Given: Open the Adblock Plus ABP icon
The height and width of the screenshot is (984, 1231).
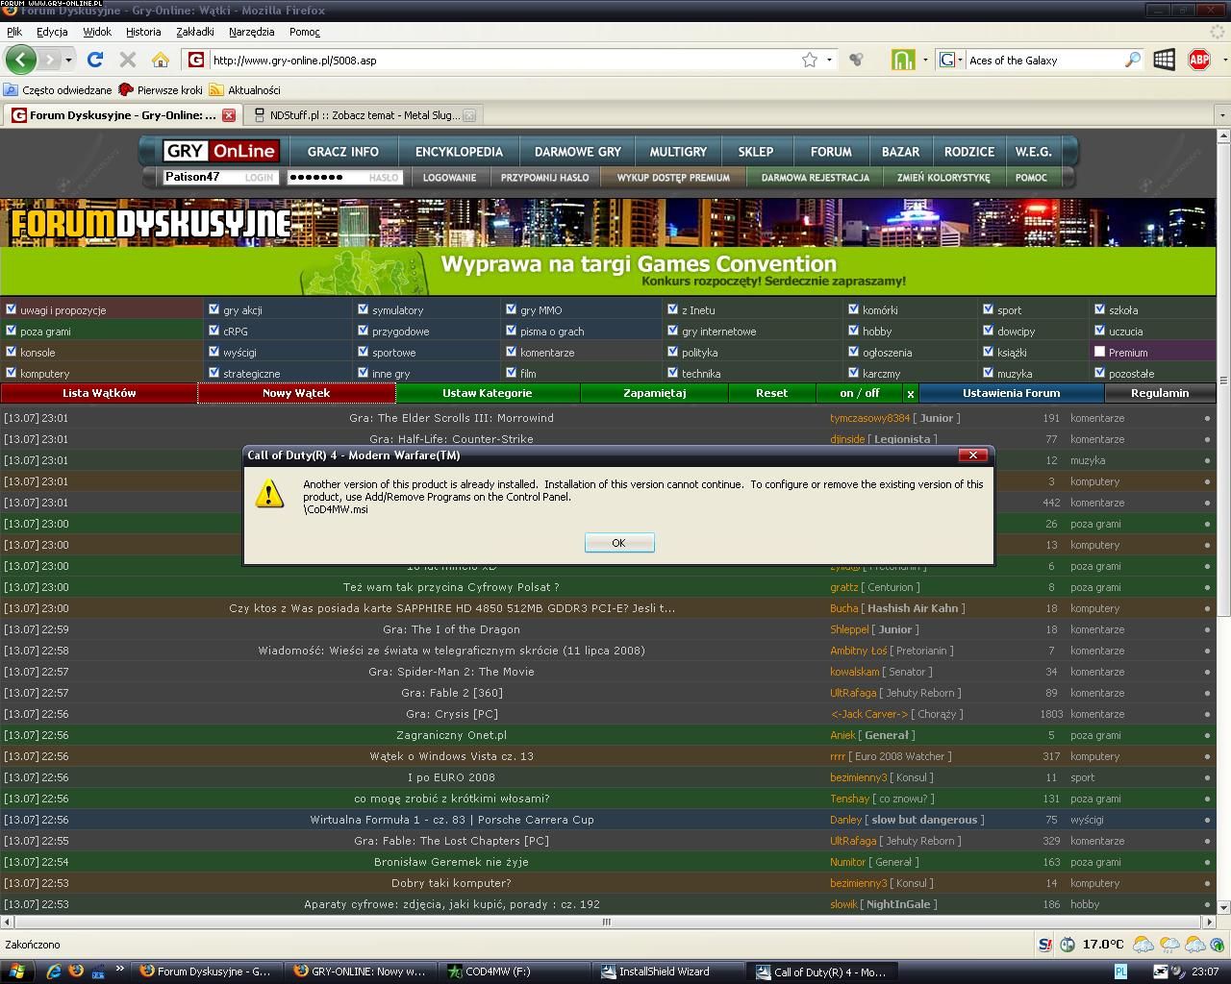Looking at the screenshot, I should pos(1199,60).
